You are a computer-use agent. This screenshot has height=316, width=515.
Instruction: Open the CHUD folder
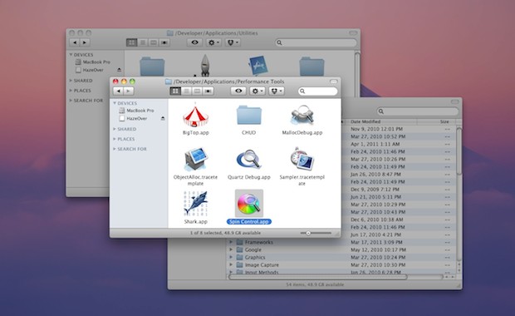[248, 115]
